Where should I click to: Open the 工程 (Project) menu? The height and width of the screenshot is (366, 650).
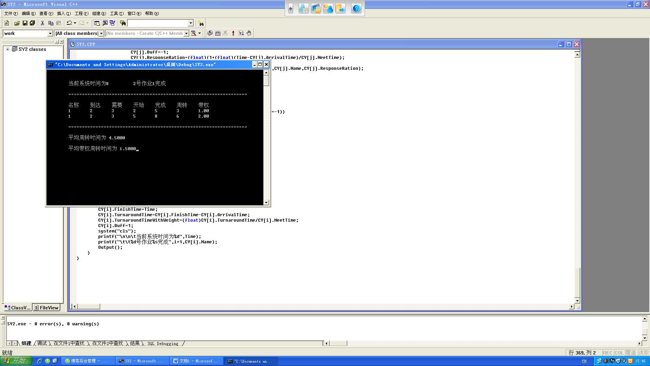pyautogui.click(x=81, y=14)
